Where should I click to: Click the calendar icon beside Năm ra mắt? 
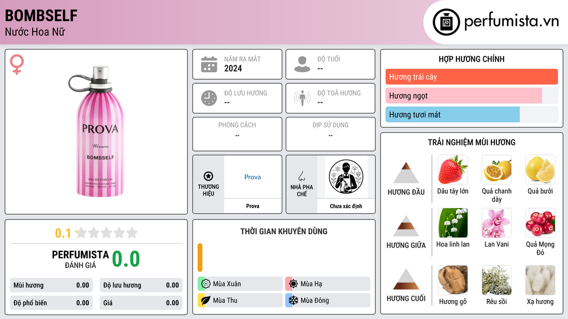(209, 64)
